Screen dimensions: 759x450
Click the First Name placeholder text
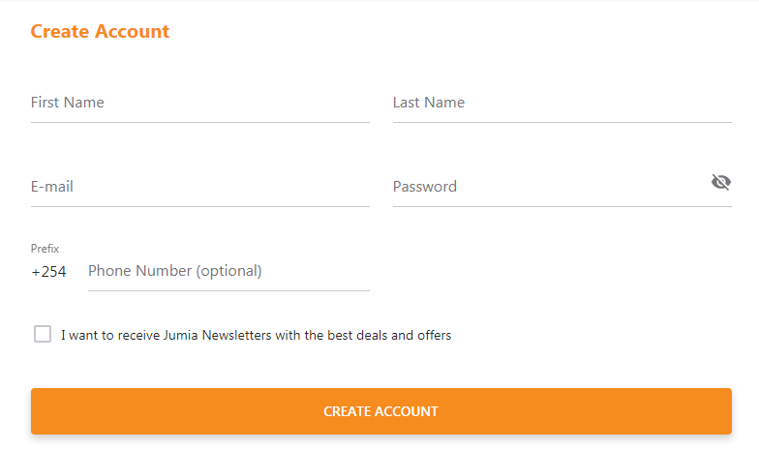68,103
